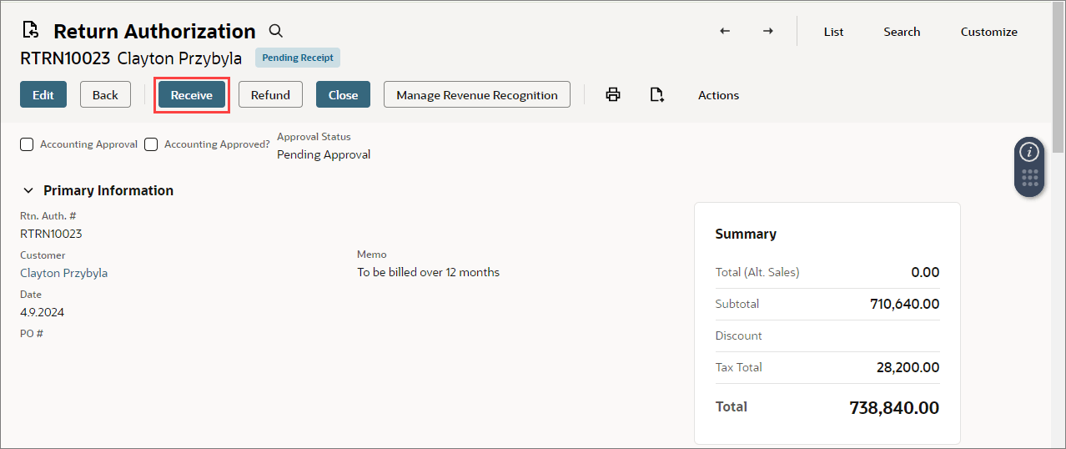Click the PO # field label

click(x=32, y=333)
